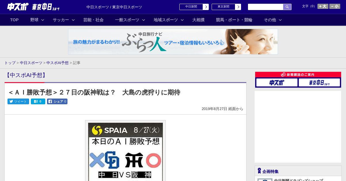The image size is (346, 181).
Task: Click the 中日スポーツ / 東京中日スポーツ header text
Action: 114,7
